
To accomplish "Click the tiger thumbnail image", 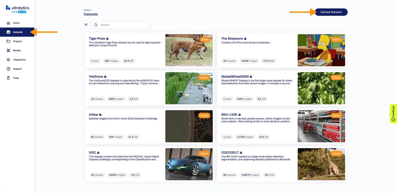I will pos(189,50).
